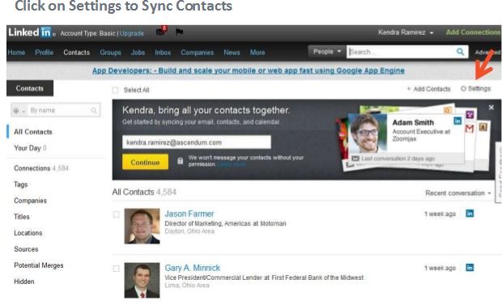The height and width of the screenshot is (305, 502).
Task: Click the Contacts tab header in sidebar
Action: [30, 88]
